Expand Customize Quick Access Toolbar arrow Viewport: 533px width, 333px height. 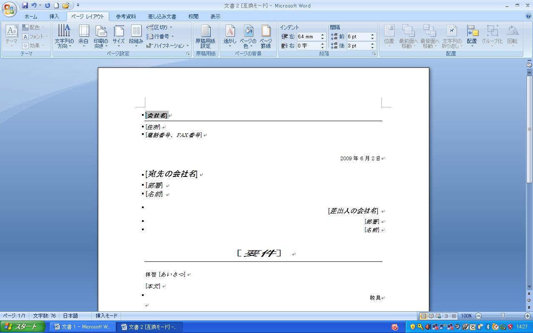click(78, 5)
